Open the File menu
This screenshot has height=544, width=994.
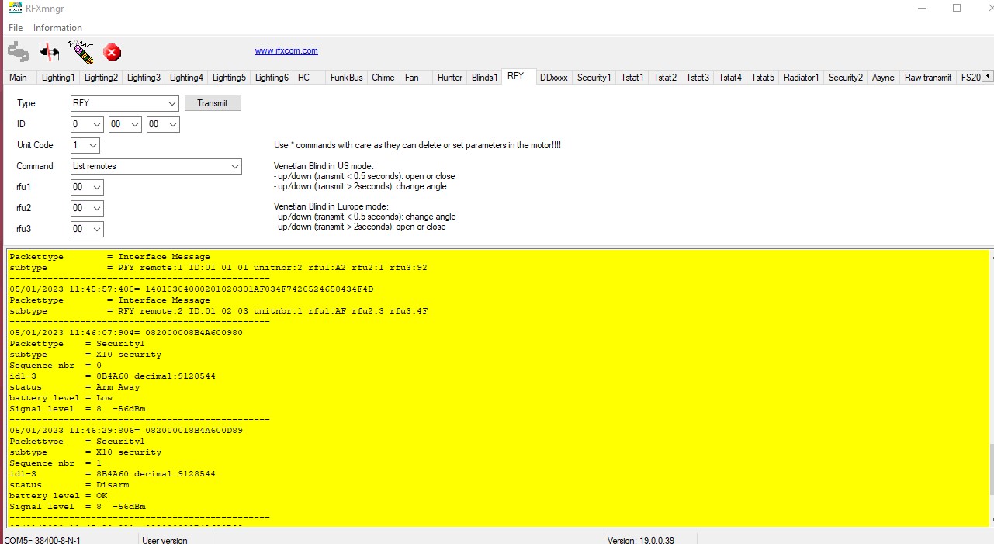[16, 28]
